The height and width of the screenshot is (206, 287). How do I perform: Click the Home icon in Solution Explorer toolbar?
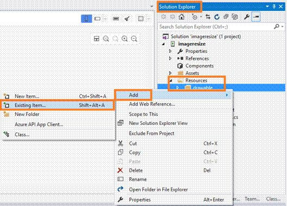(x=181, y=17)
